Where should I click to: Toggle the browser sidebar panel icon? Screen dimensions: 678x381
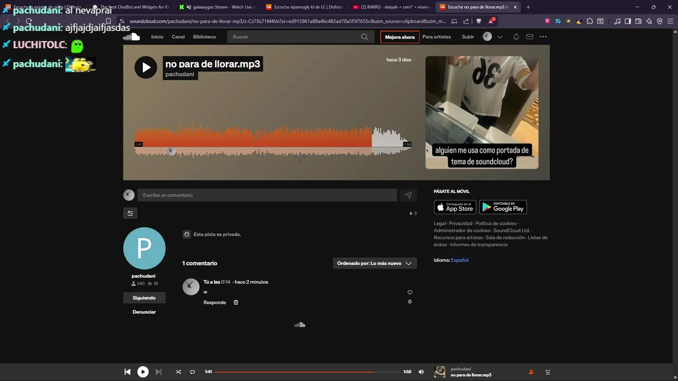click(628, 21)
